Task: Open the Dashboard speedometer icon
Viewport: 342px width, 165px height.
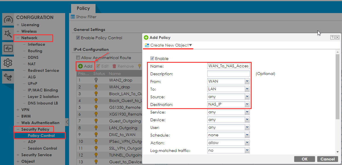Action: 8,20
